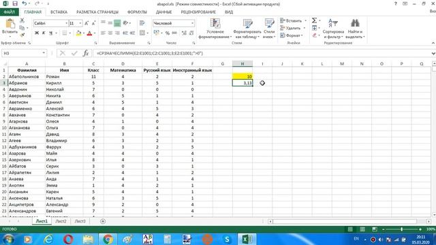
Task: Click the Format Painter brush icon
Action: [22, 35]
